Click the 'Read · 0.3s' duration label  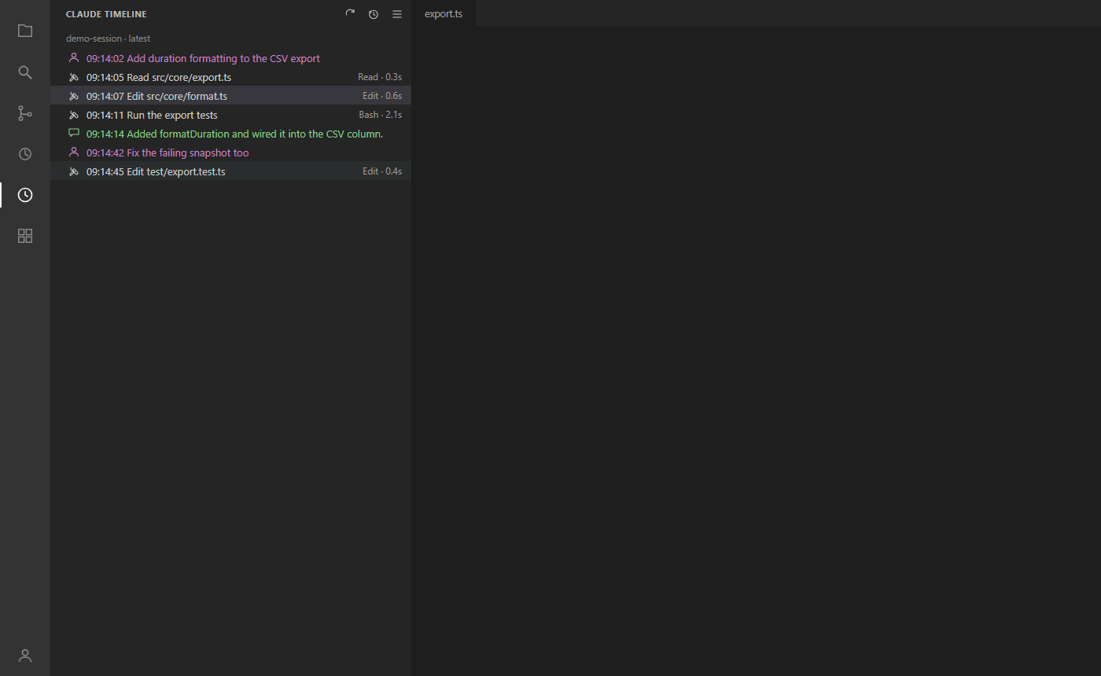click(380, 77)
